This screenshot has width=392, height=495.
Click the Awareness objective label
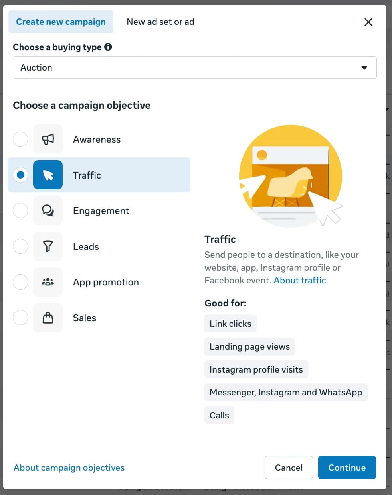[x=97, y=139]
